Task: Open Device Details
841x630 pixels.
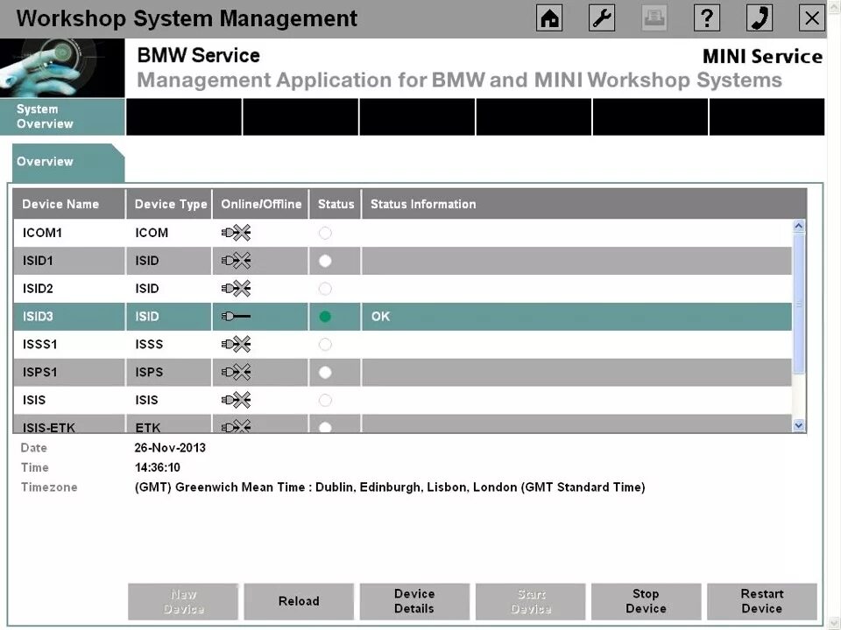Action: point(414,602)
